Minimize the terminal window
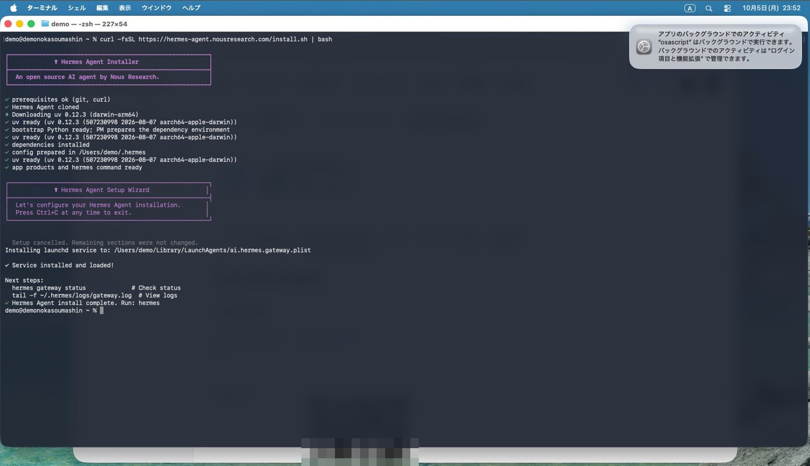The height and width of the screenshot is (466, 810). [19, 24]
